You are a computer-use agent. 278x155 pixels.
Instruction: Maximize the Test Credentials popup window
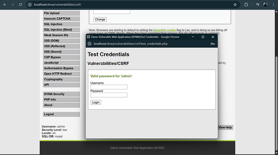[x=203, y=37]
